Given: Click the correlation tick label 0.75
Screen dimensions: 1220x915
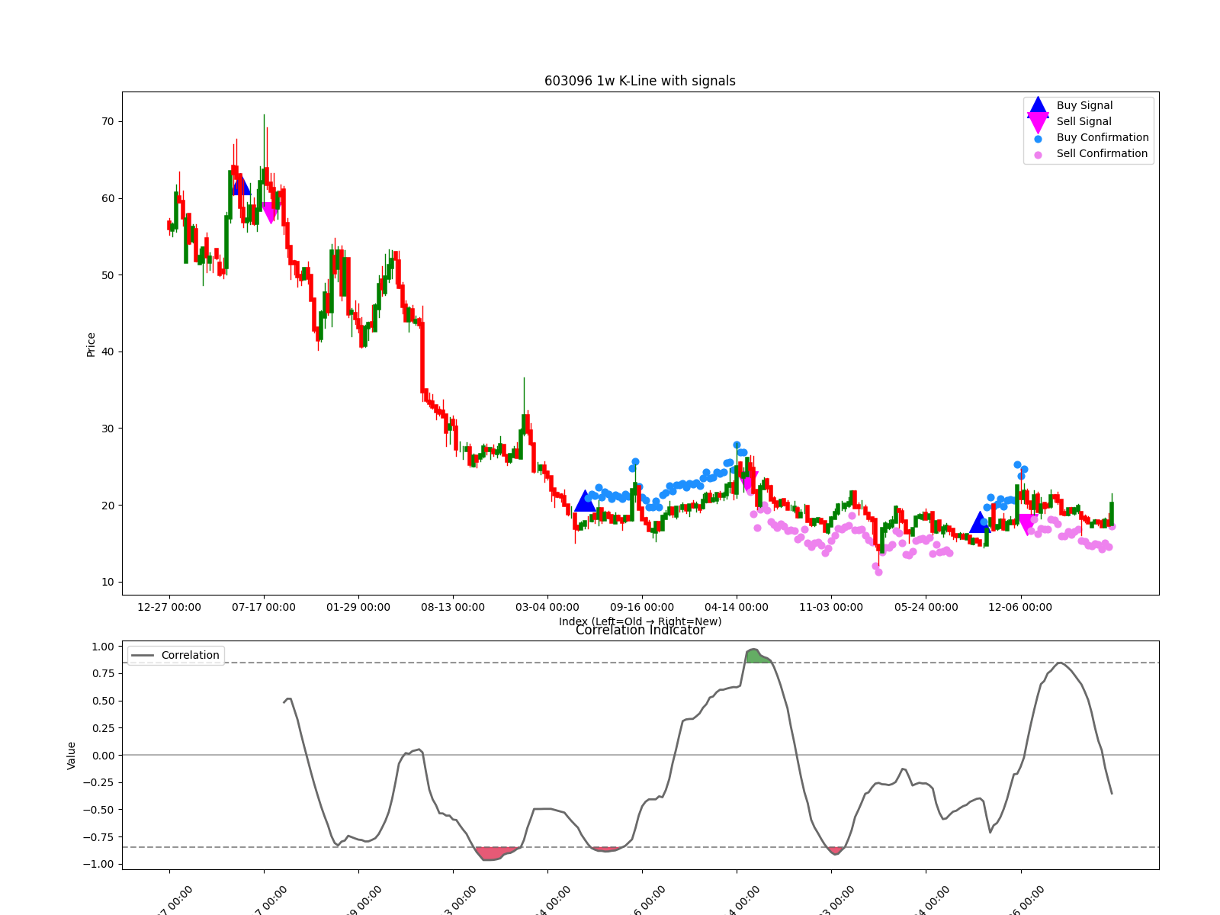Looking at the screenshot, I should (102, 674).
